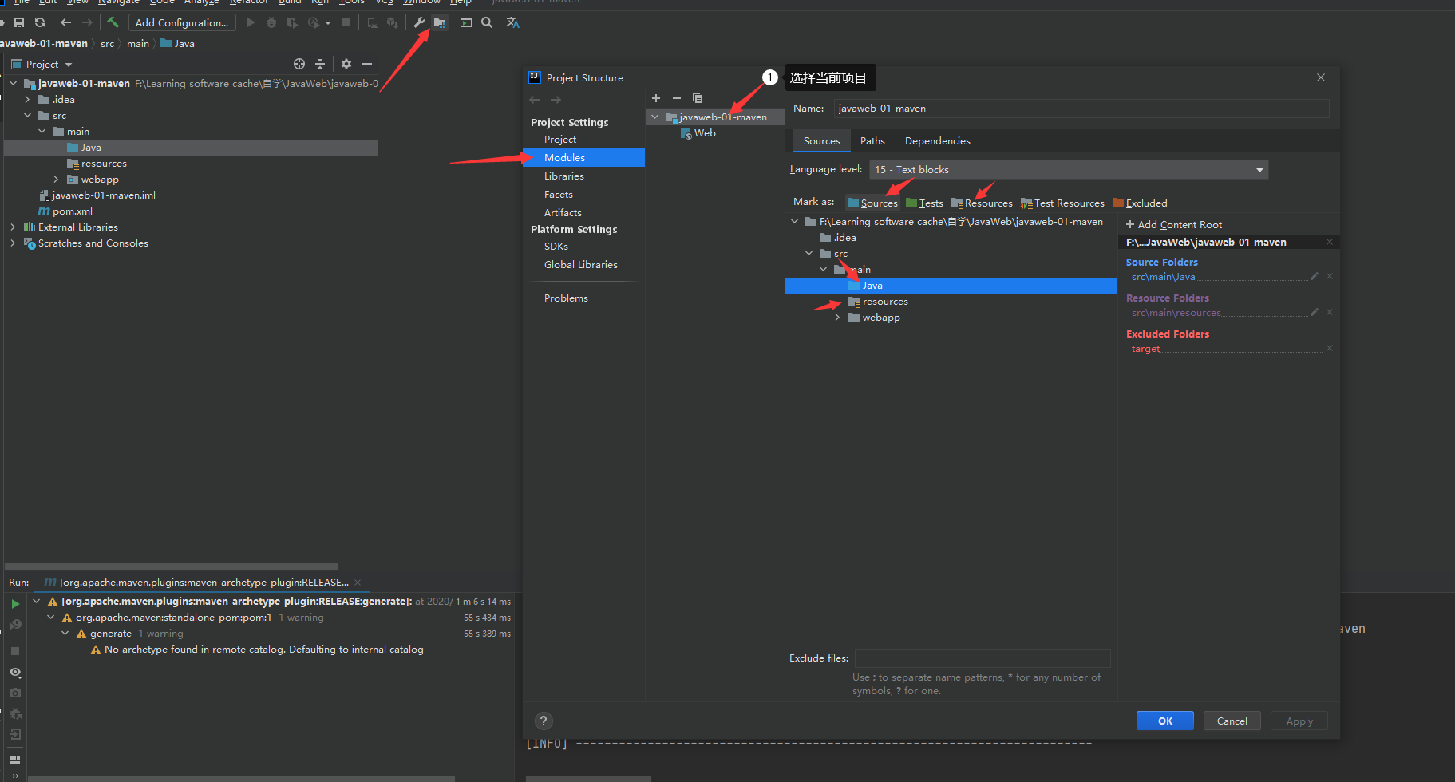Collapse javaweb-01-maven root in Project panel
Viewport: 1455px width, 782px height.
click(14, 83)
